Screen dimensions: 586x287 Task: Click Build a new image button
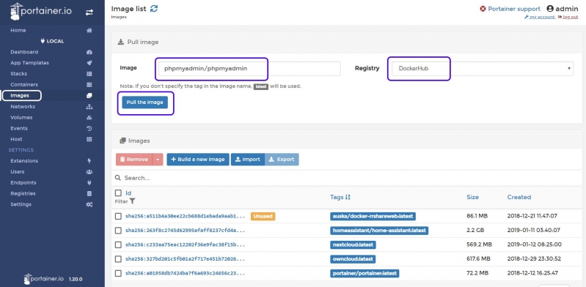pos(198,160)
